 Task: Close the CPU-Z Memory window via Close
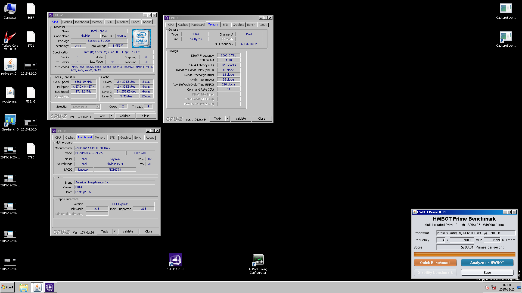262,119
